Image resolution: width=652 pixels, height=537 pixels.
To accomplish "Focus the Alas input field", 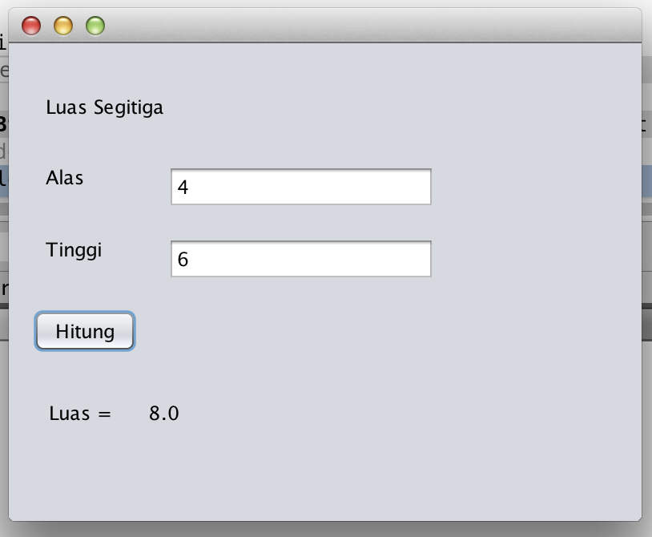I will coord(300,186).
